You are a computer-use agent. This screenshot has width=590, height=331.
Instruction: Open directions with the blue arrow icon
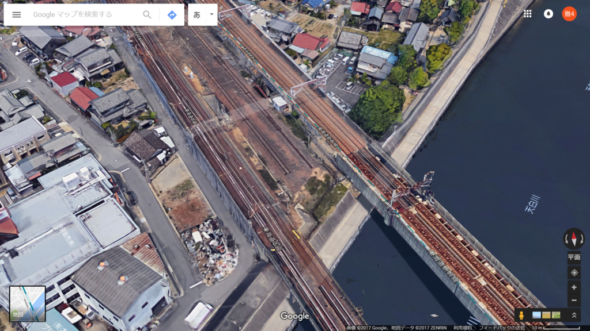pyautogui.click(x=172, y=14)
